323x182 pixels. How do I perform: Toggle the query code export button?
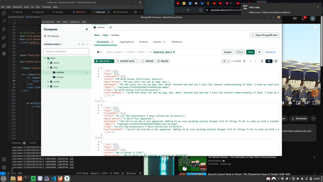point(259,52)
